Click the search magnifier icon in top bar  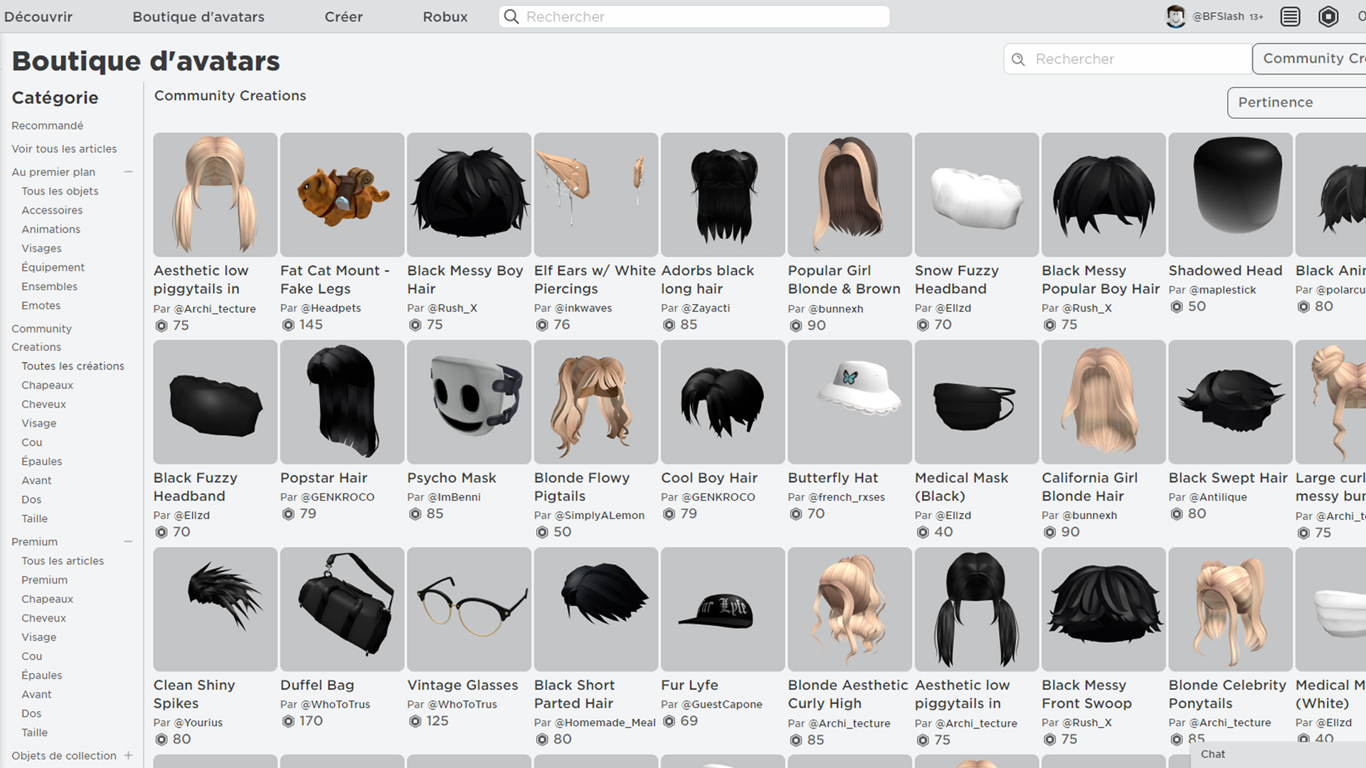(x=512, y=16)
